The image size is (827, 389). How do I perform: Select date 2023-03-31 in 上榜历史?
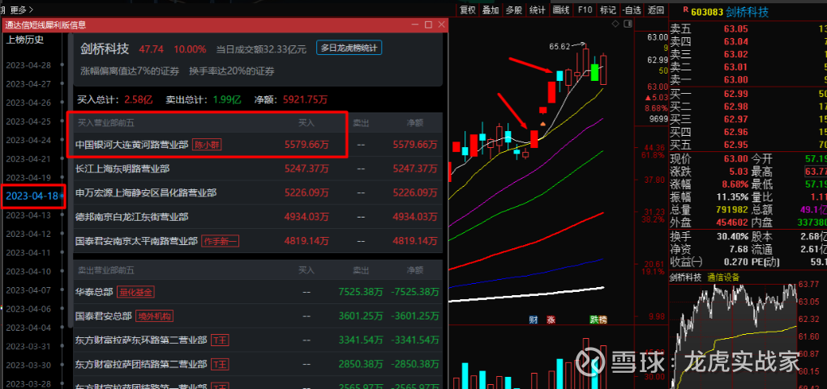point(28,346)
